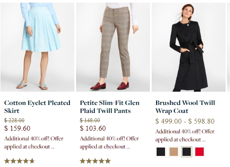
Task: Go to Brushed Wool Twill Wrap Coat page
Action: pos(185,107)
